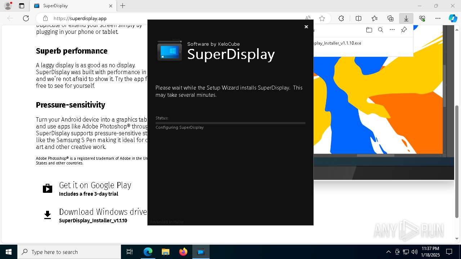
Task: Open more options in Downloads panel
Action: [392, 30]
